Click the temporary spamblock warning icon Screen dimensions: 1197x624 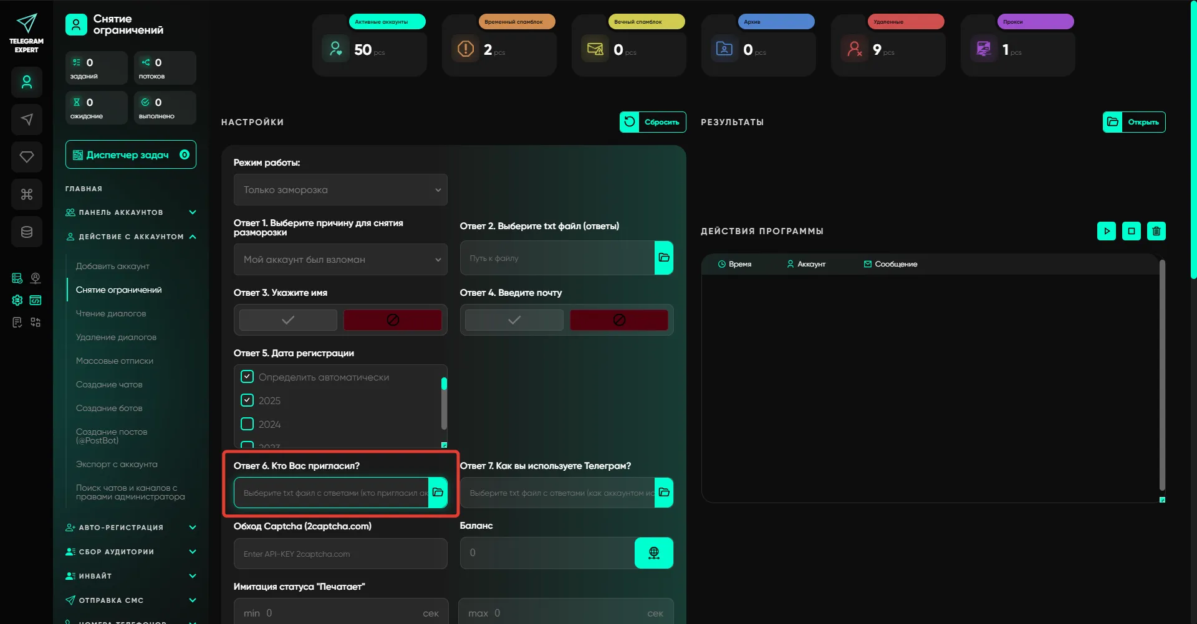point(466,49)
